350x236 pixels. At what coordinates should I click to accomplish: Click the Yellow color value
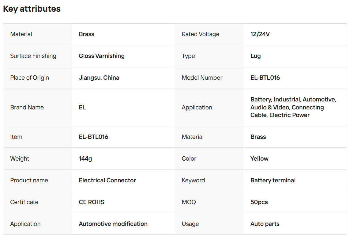259,159
